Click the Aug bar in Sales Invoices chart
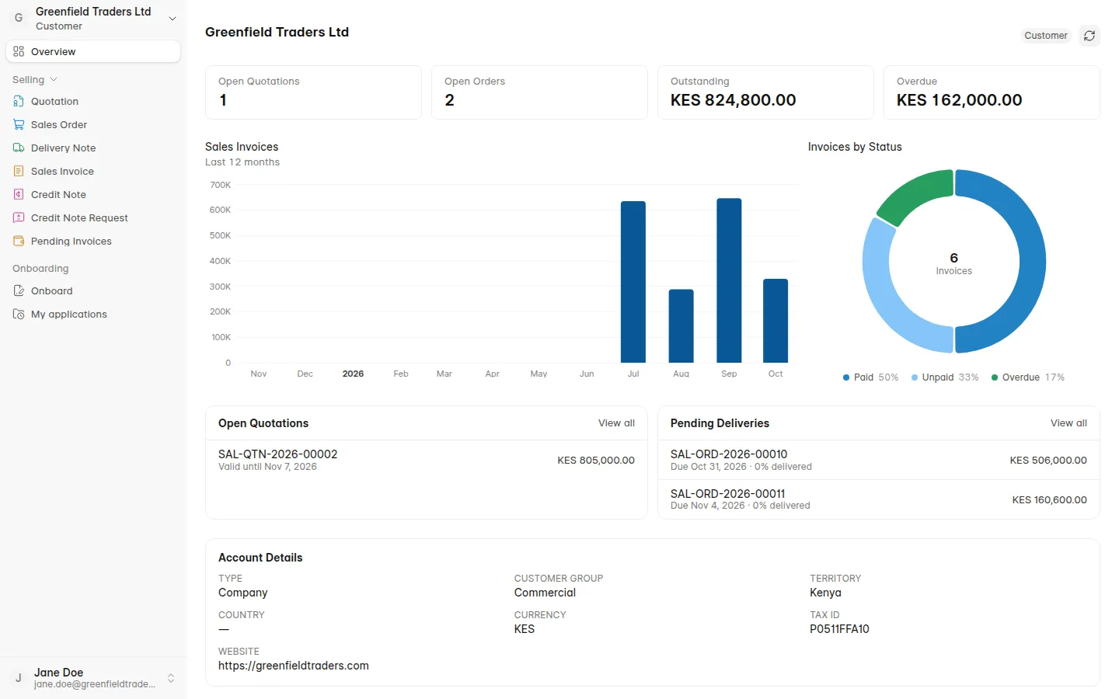 click(x=681, y=326)
